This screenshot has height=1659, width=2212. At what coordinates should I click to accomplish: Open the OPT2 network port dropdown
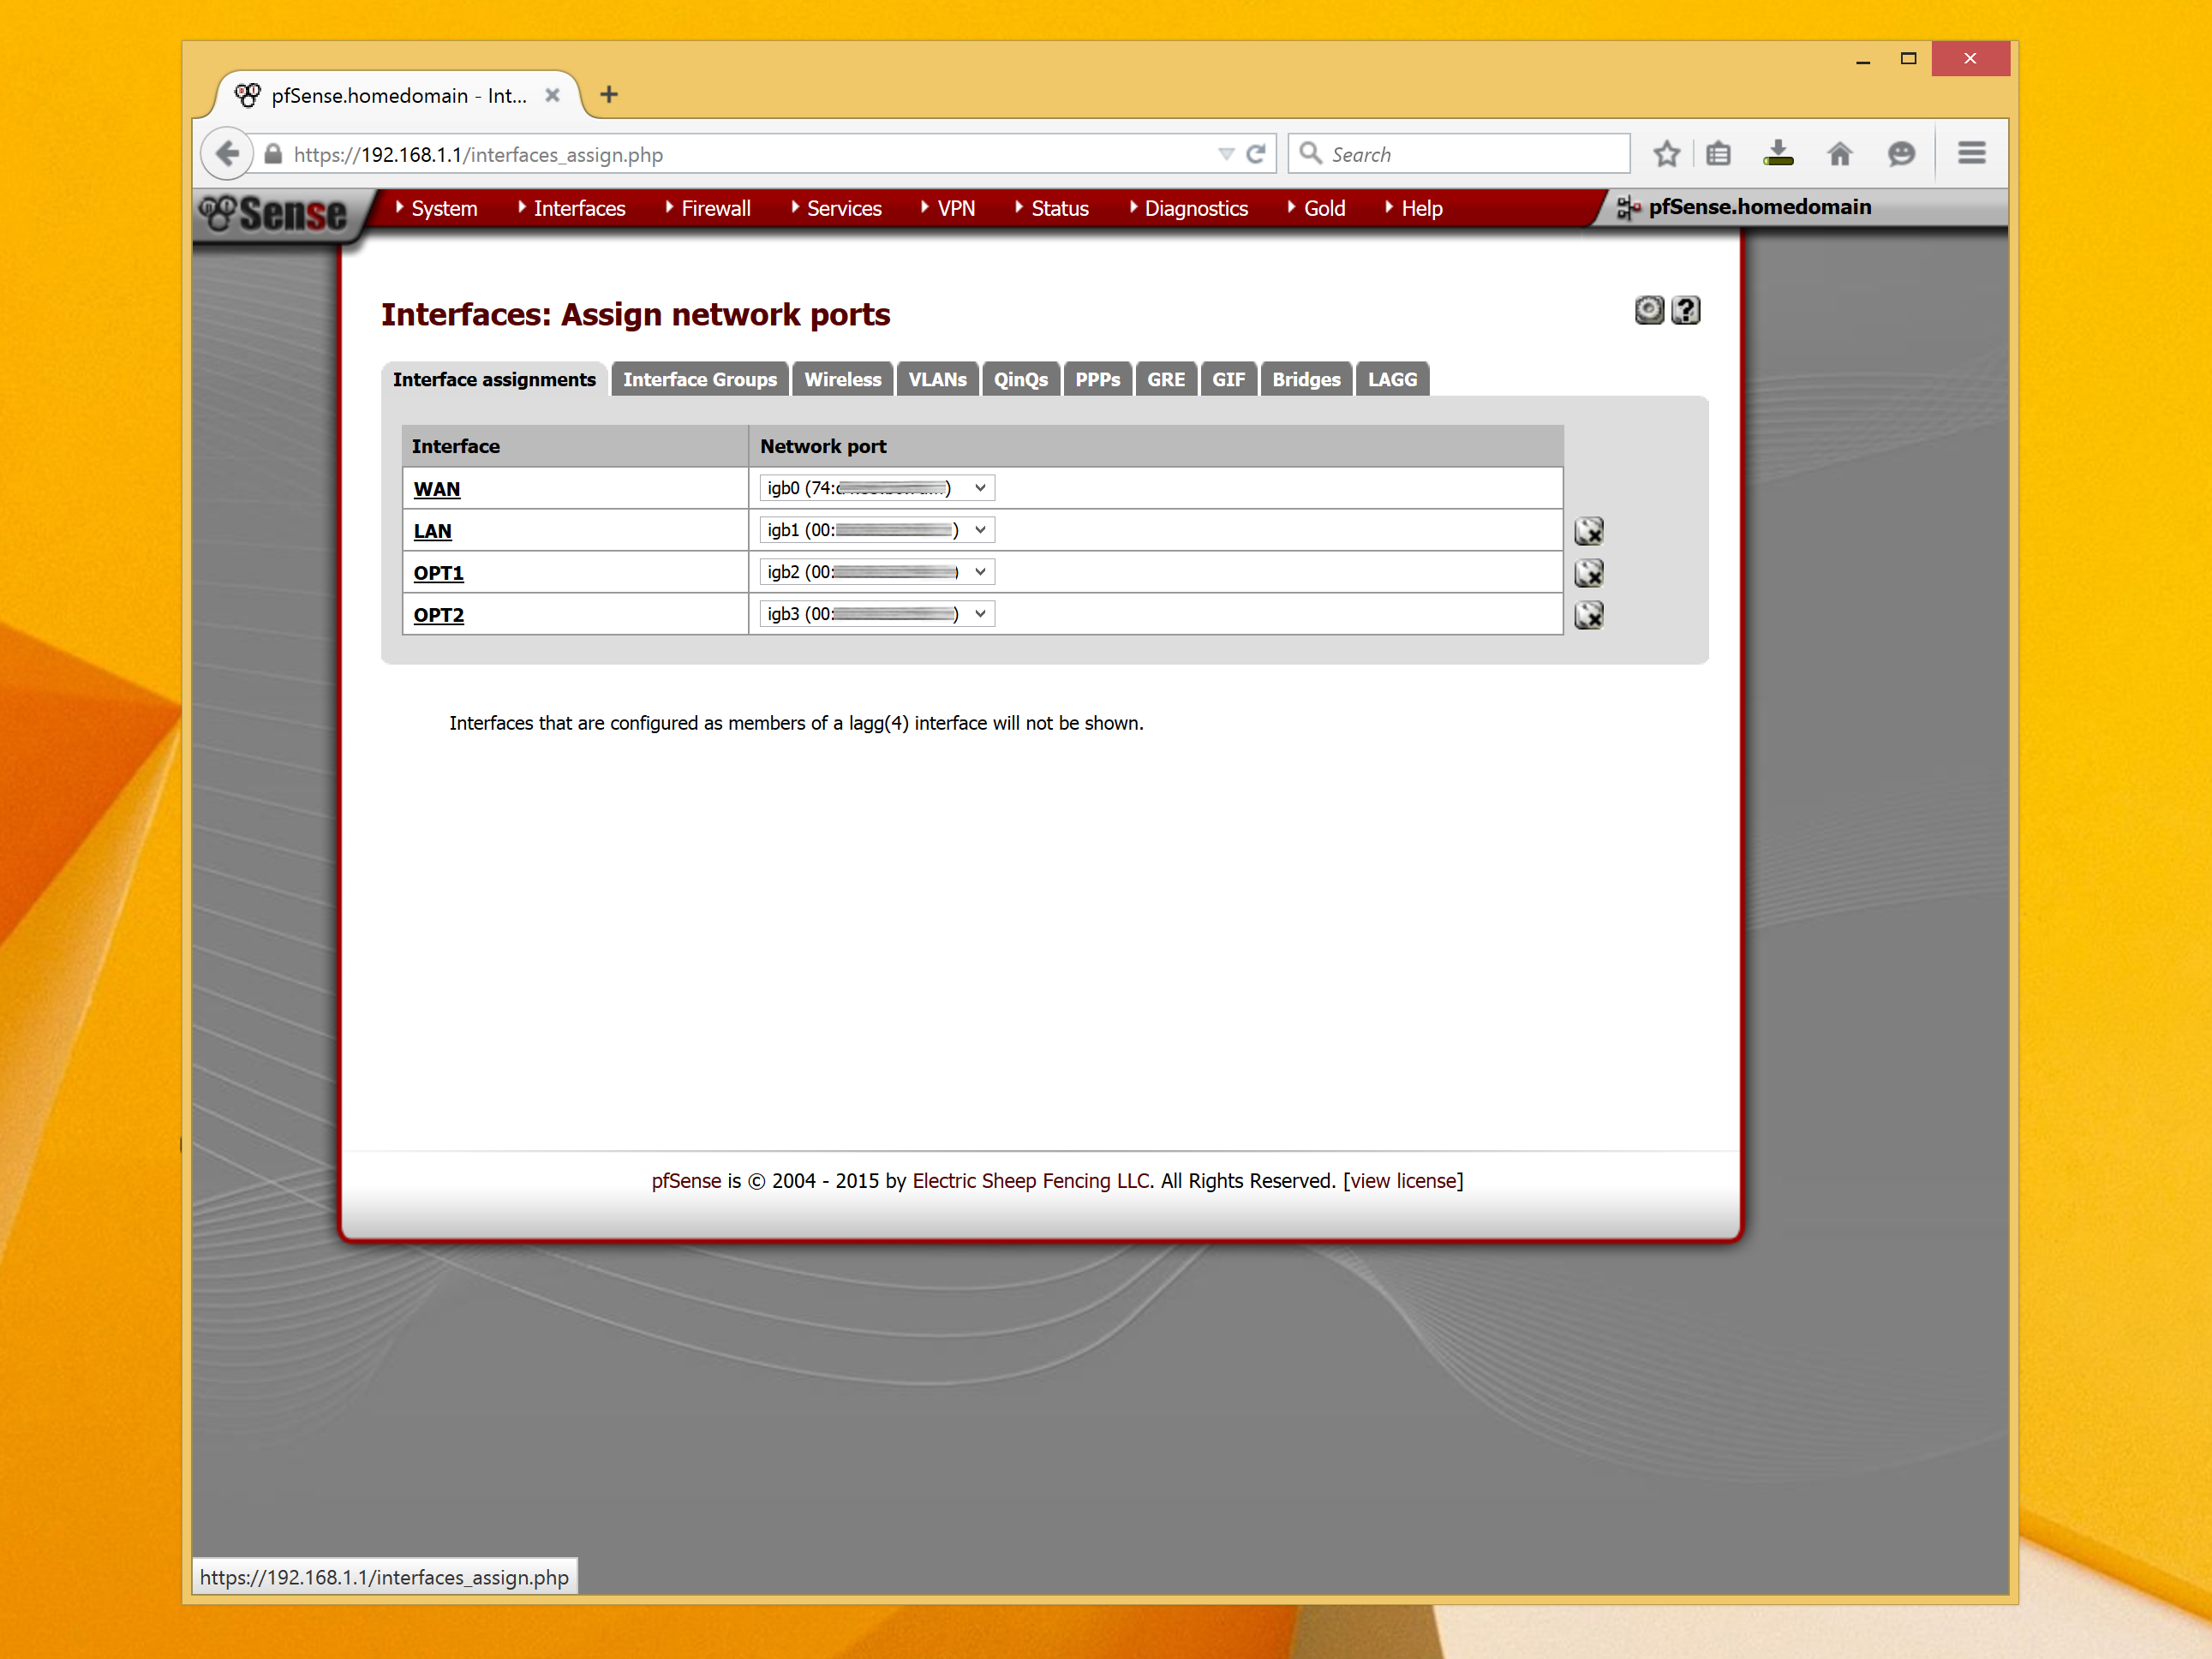[x=877, y=614]
